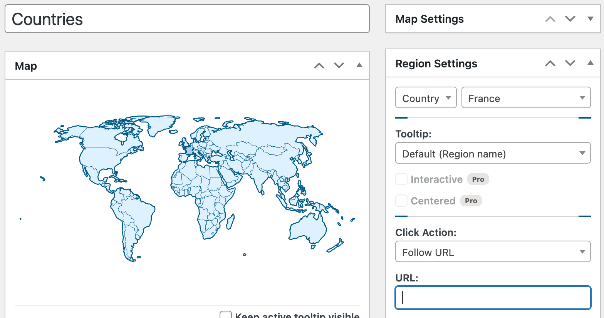Image resolution: width=604 pixels, height=318 pixels.
Task: Edit the Countries map title field
Action: point(187,19)
